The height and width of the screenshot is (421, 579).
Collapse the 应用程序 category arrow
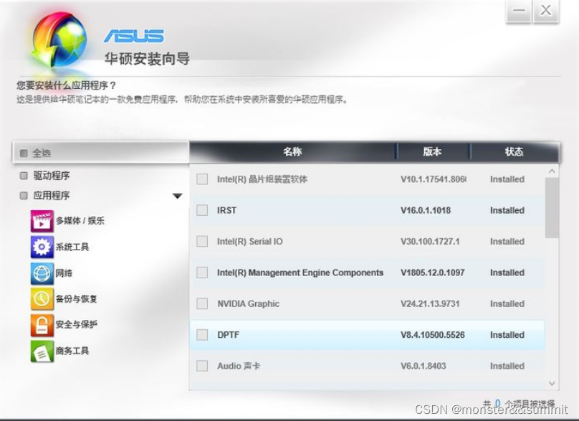tap(177, 196)
